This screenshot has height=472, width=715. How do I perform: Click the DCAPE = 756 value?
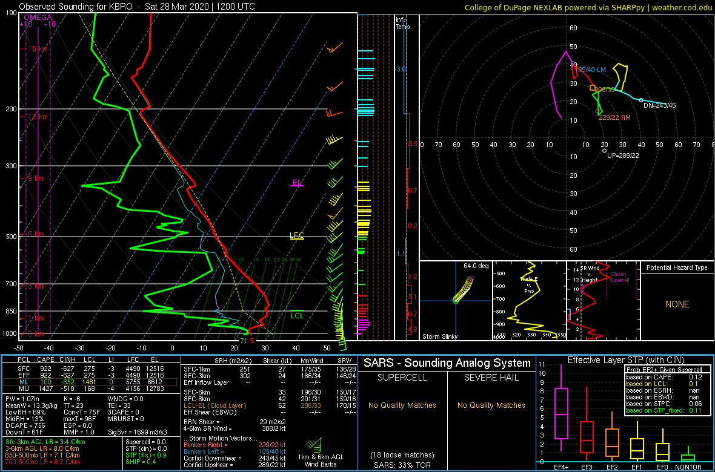26,425
